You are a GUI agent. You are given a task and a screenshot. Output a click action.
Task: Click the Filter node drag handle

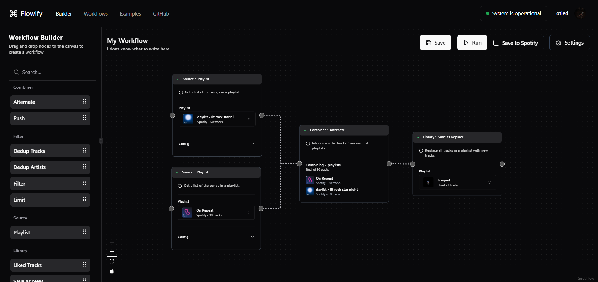(84, 183)
